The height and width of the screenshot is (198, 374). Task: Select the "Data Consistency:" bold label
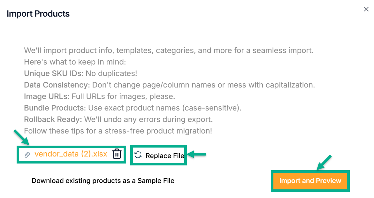tap(57, 85)
